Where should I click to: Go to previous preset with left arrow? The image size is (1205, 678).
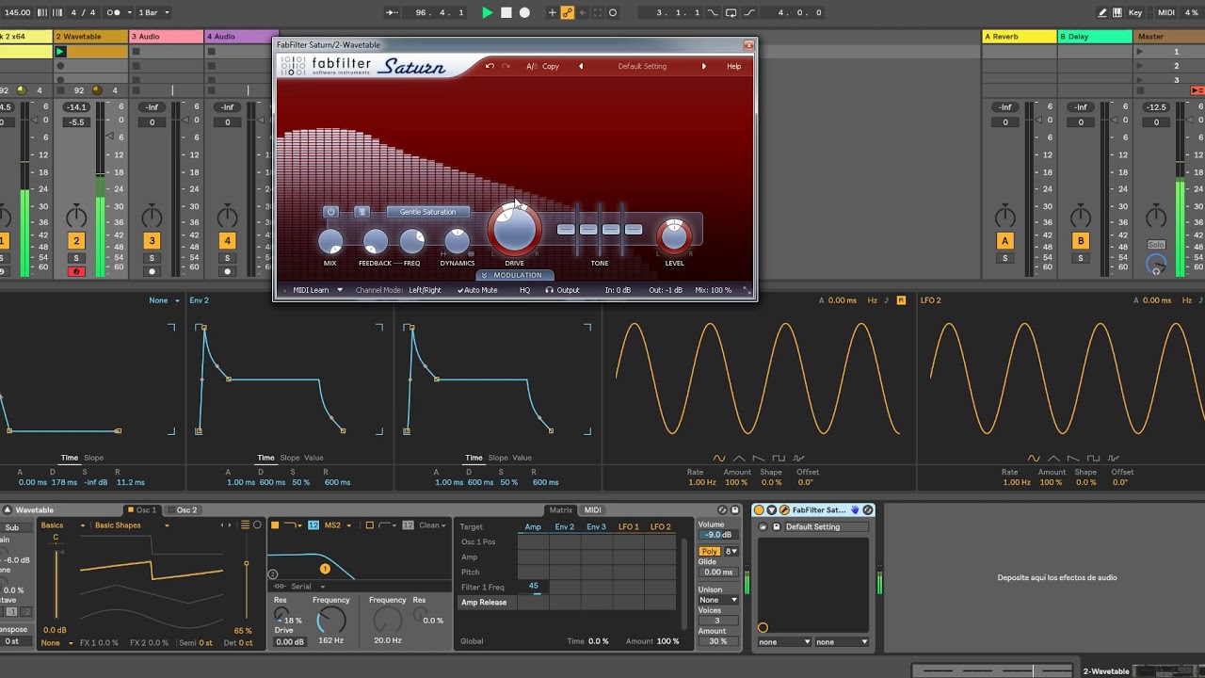(x=580, y=66)
